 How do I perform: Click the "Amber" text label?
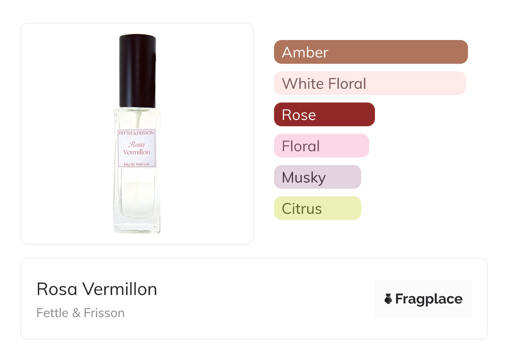tap(305, 52)
